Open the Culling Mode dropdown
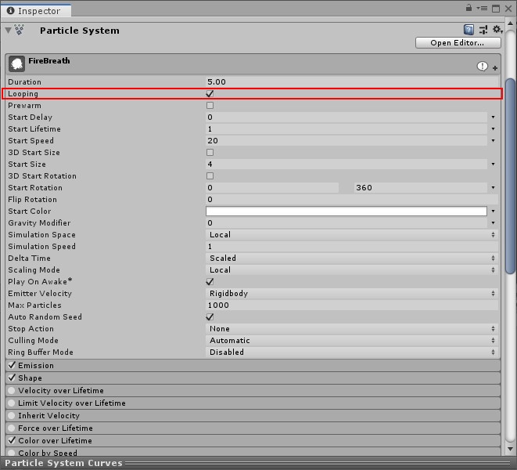The height and width of the screenshot is (470, 517). [352, 340]
